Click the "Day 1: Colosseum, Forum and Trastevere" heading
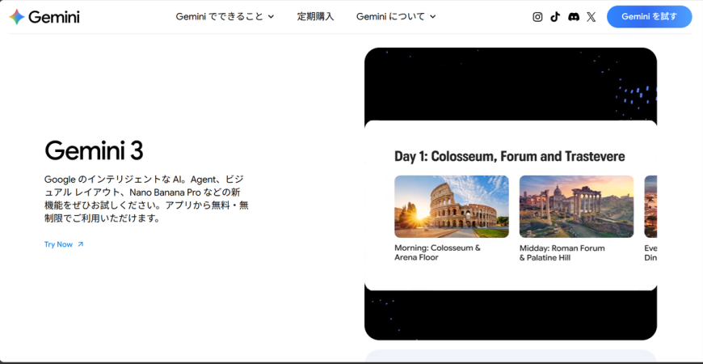Screen dimensions: 703x364 (x=509, y=156)
